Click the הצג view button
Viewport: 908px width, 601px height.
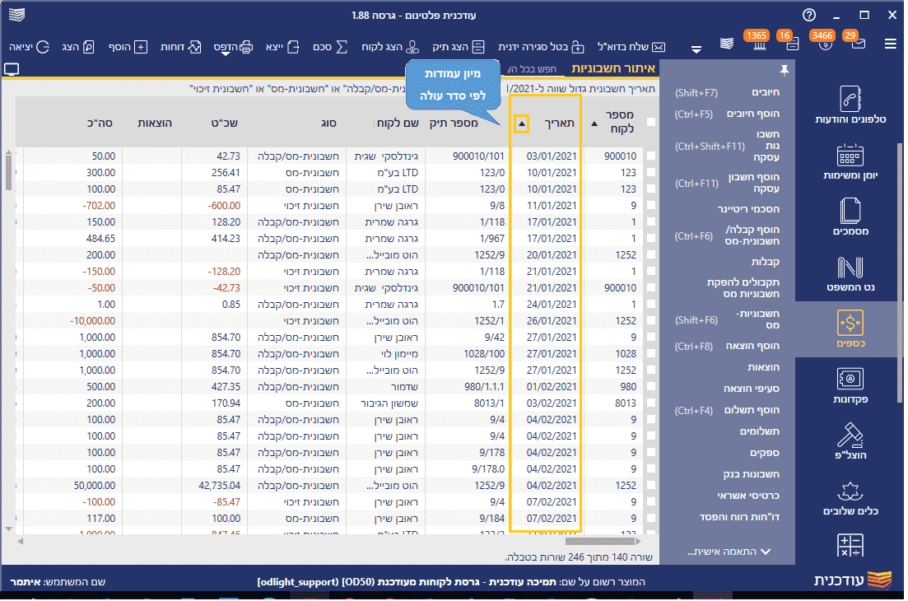pos(77,47)
